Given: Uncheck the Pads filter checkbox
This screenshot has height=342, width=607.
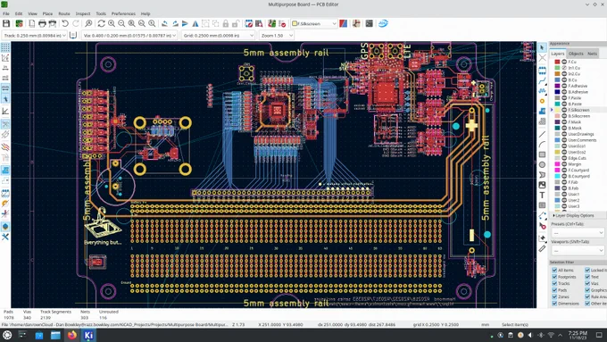Looking at the screenshot, I should click(554, 289).
